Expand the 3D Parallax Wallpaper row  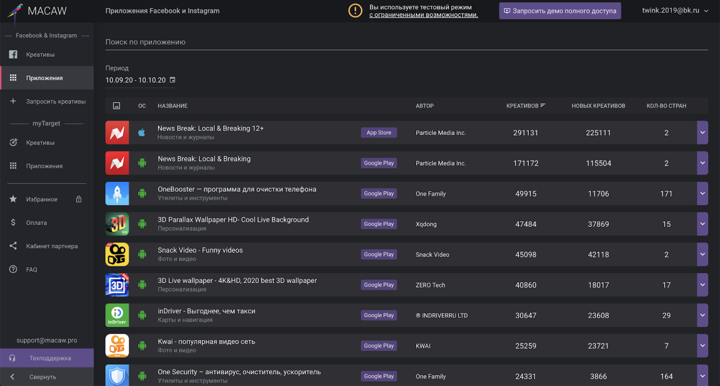click(702, 224)
